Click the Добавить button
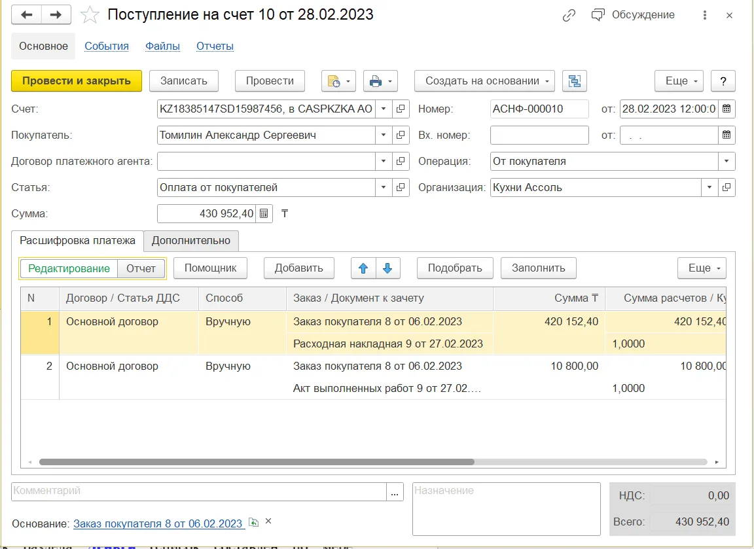 [299, 268]
